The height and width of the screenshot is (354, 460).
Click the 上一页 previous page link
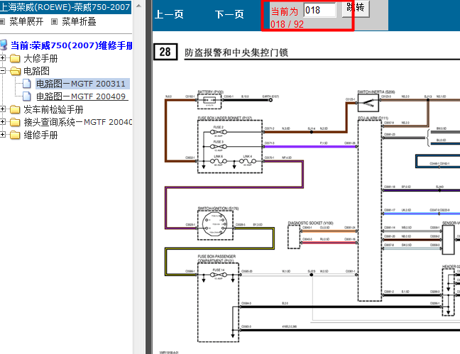(169, 14)
